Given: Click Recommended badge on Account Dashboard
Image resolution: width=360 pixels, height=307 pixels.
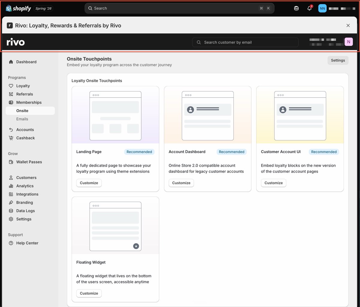Looking at the screenshot, I should coord(232,152).
